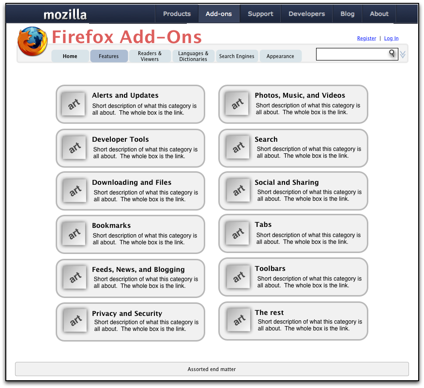Click the Register link
Image resolution: width=424 pixels, height=388 pixels.
click(366, 38)
